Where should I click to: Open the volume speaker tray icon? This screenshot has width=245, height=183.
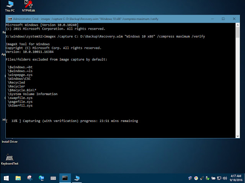click(225, 178)
